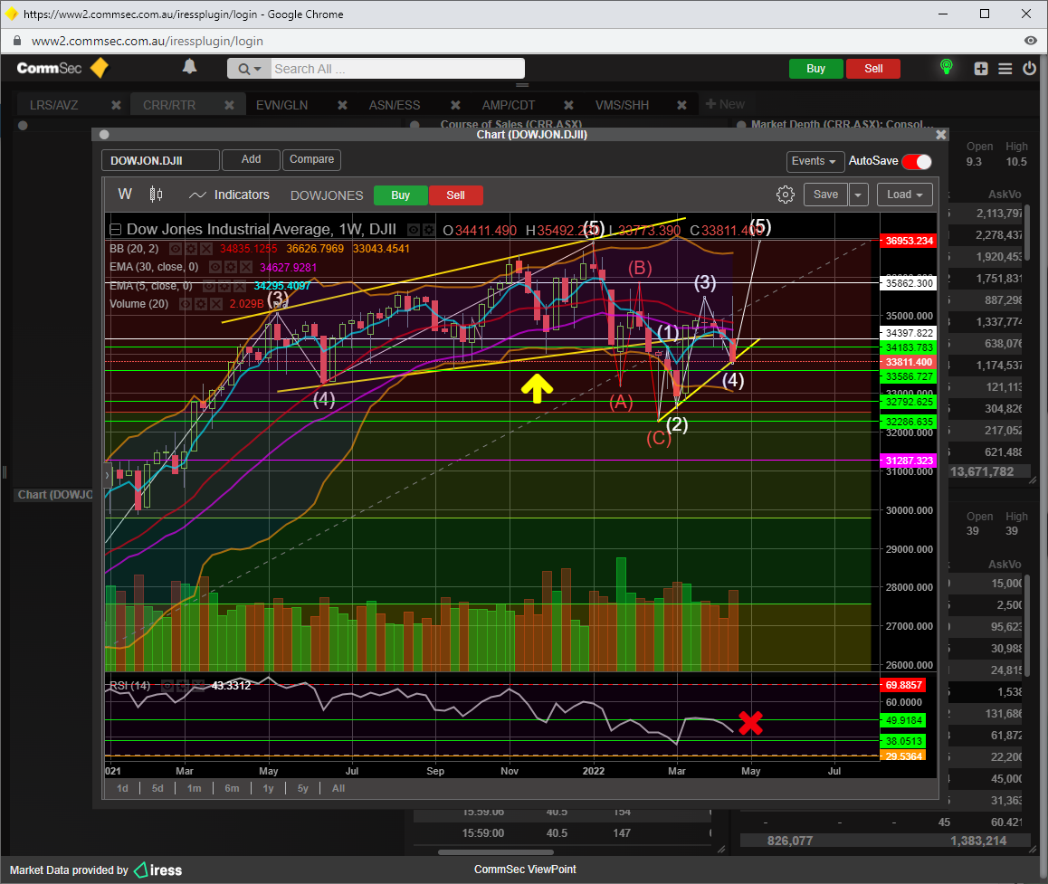Viewport: 1048px width, 884px height.
Task: Click the power logout icon
Action: click(1029, 68)
